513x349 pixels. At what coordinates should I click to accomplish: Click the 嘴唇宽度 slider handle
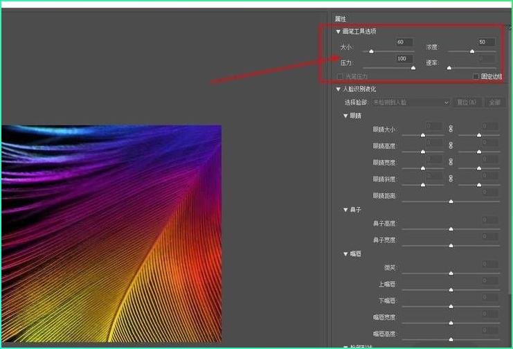(x=451, y=323)
